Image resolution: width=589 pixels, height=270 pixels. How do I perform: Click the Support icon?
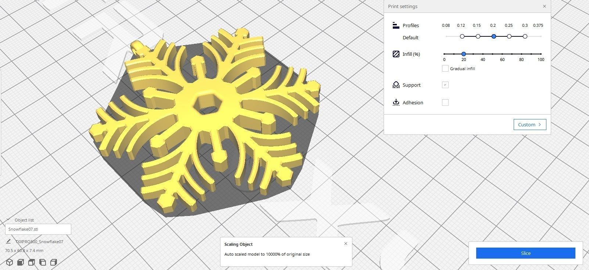(396, 85)
